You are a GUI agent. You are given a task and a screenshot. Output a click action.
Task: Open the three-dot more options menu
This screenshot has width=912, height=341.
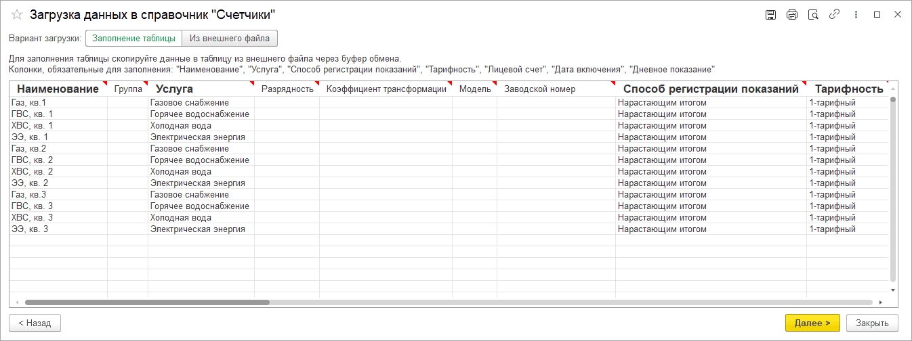857,15
